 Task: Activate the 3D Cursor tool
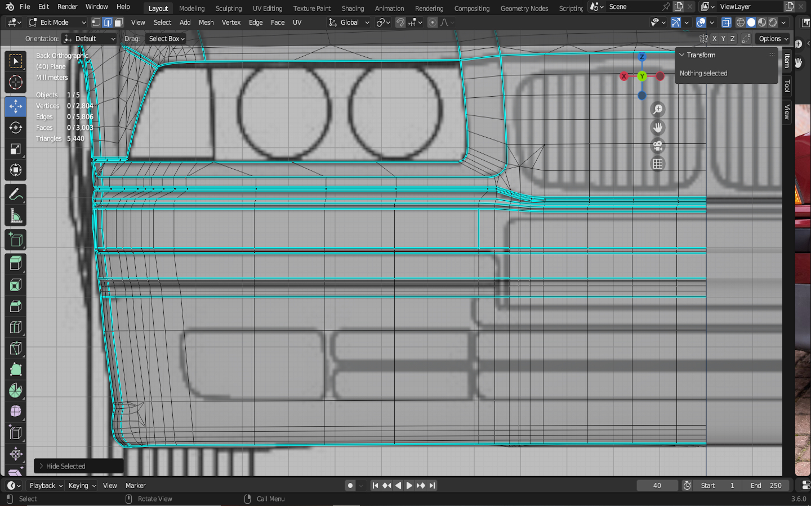(x=16, y=83)
